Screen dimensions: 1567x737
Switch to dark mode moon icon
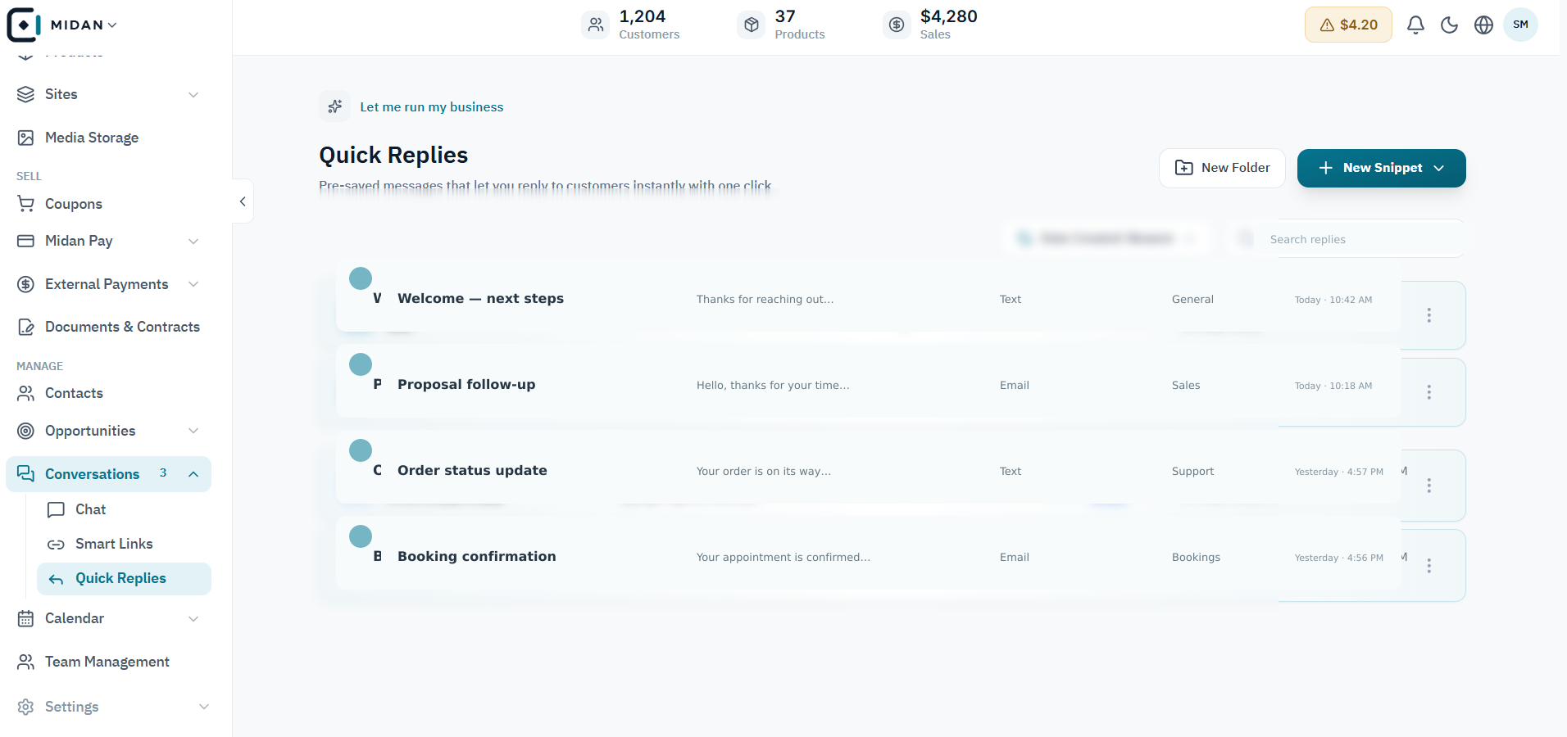click(x=1450, y=25)
